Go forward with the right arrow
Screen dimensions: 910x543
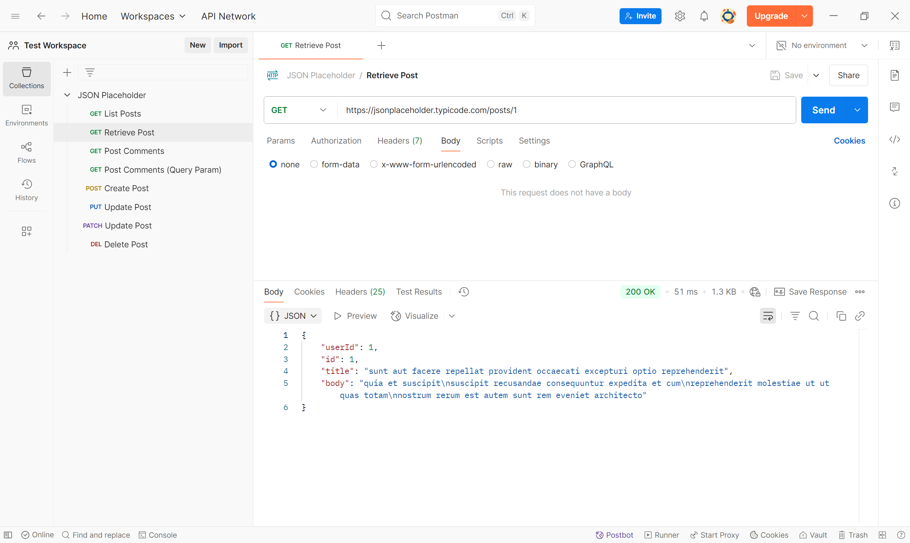point(65,16)
